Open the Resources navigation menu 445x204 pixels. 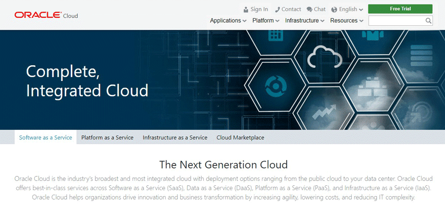pos(347,20)
